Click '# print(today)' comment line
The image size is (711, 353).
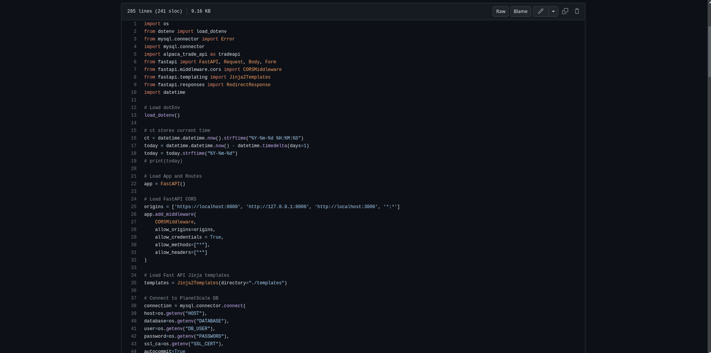pos(163,161)
